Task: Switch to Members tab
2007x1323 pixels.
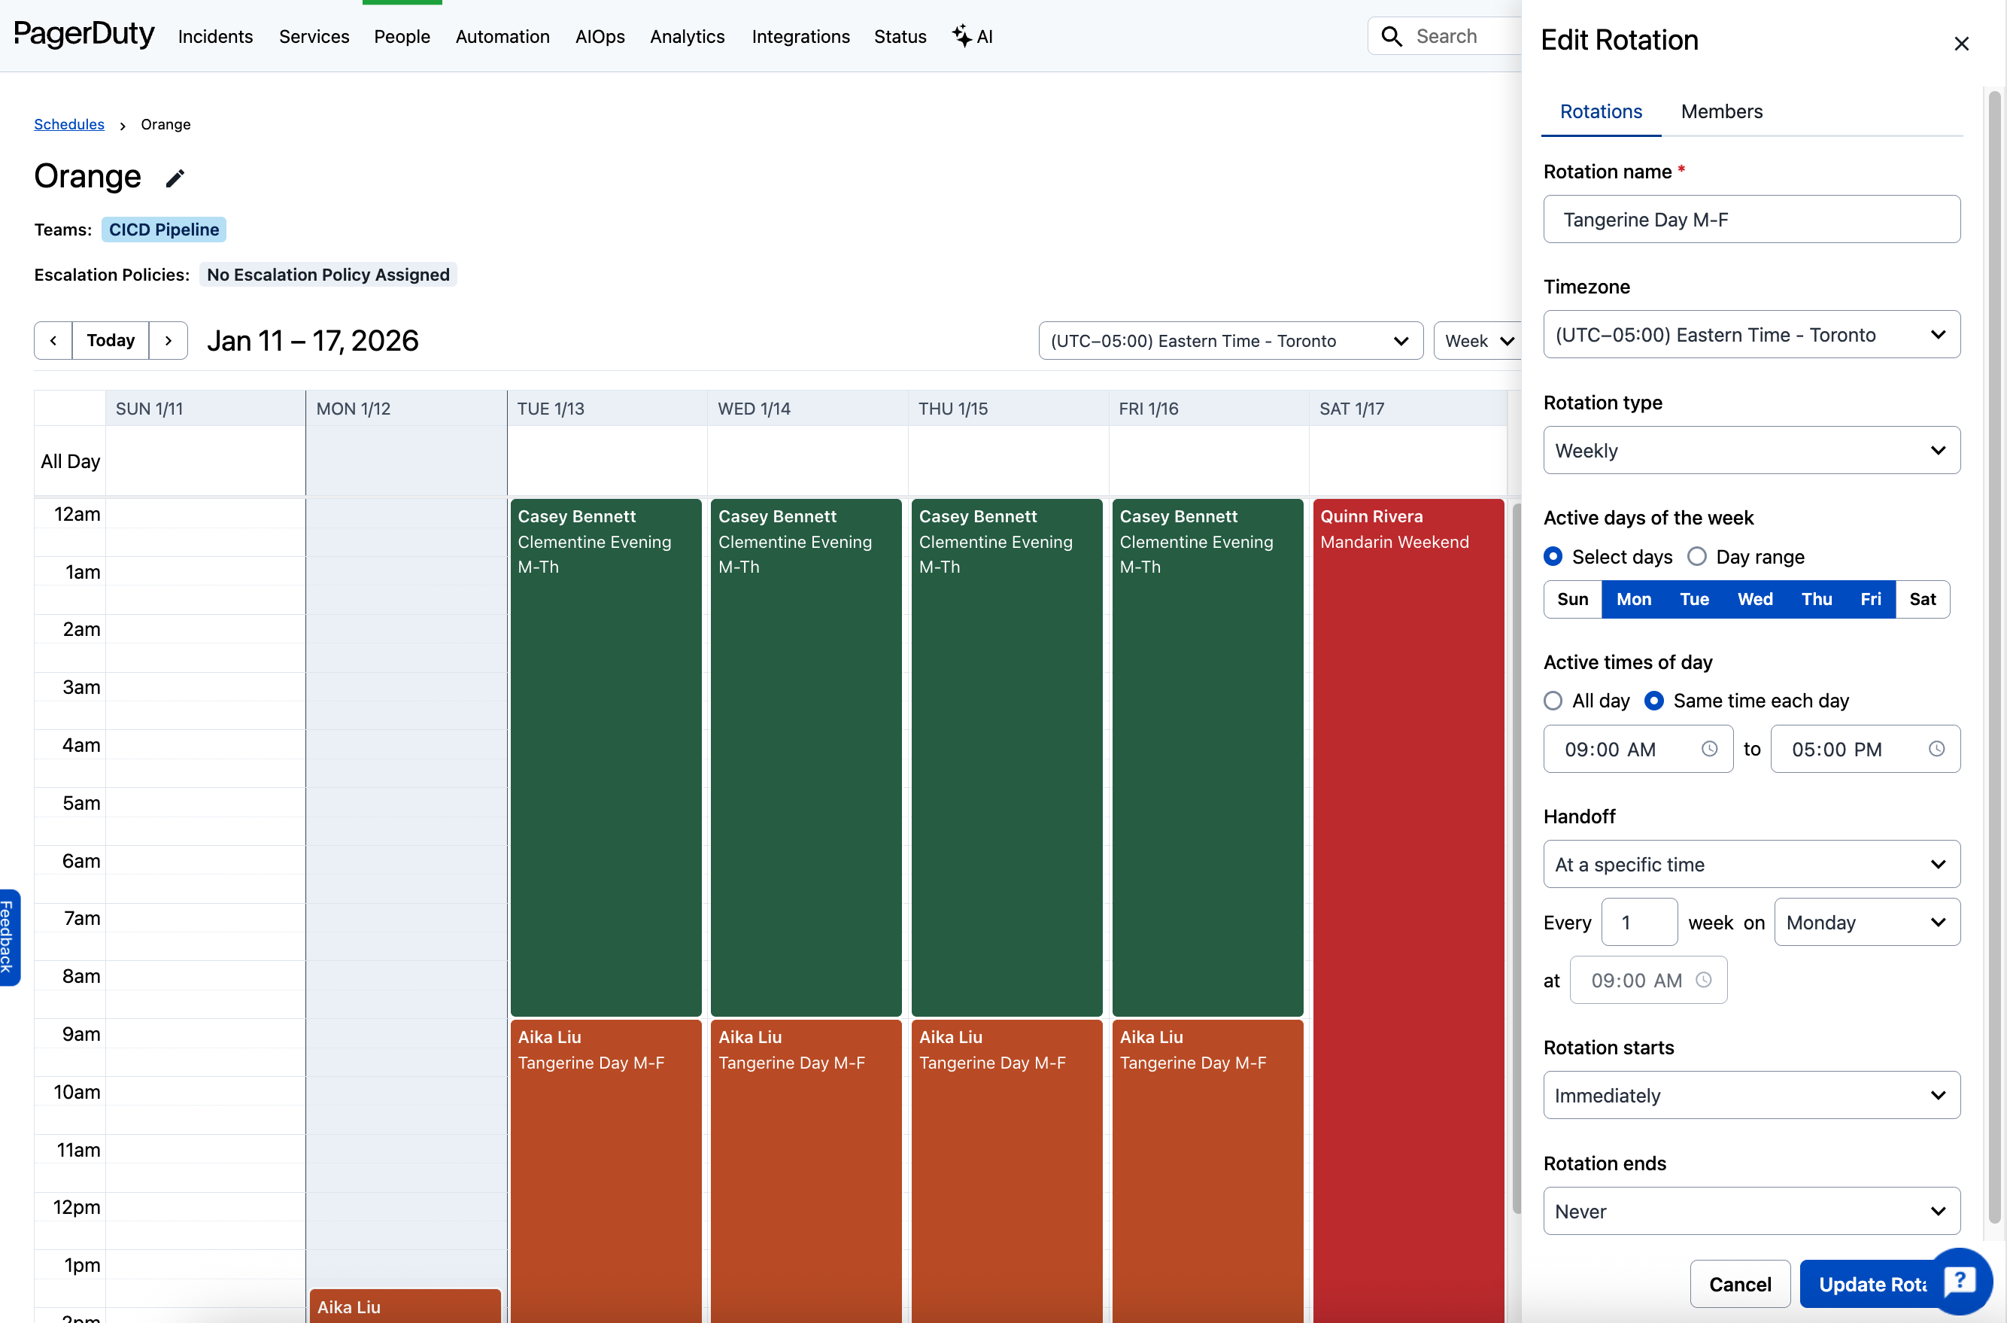Action: click(x=1721, y=111)
